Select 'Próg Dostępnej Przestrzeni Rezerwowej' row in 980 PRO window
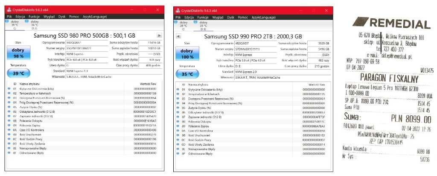This screenshot has width=437, height=176. click(84, 103)
